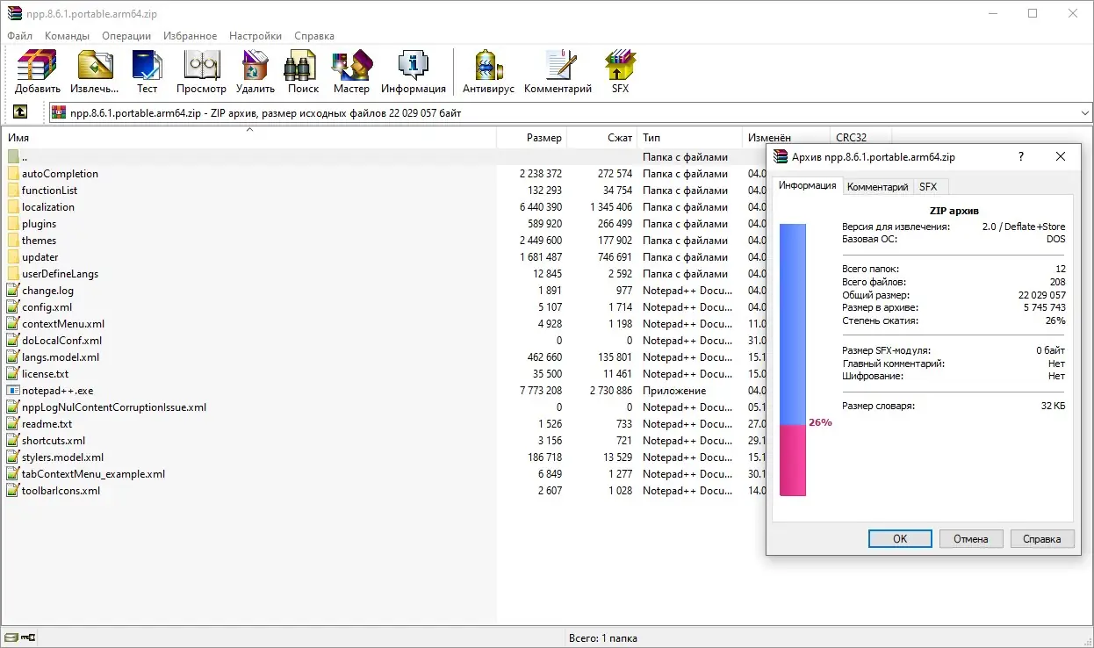Click the dialog's help question mark
1094x648 pixels.
click(1020, 156)
